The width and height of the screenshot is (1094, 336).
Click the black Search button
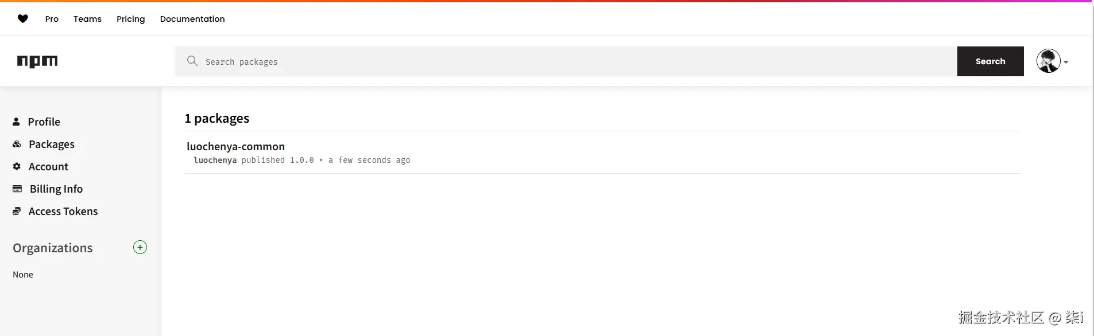coord(991,61)
